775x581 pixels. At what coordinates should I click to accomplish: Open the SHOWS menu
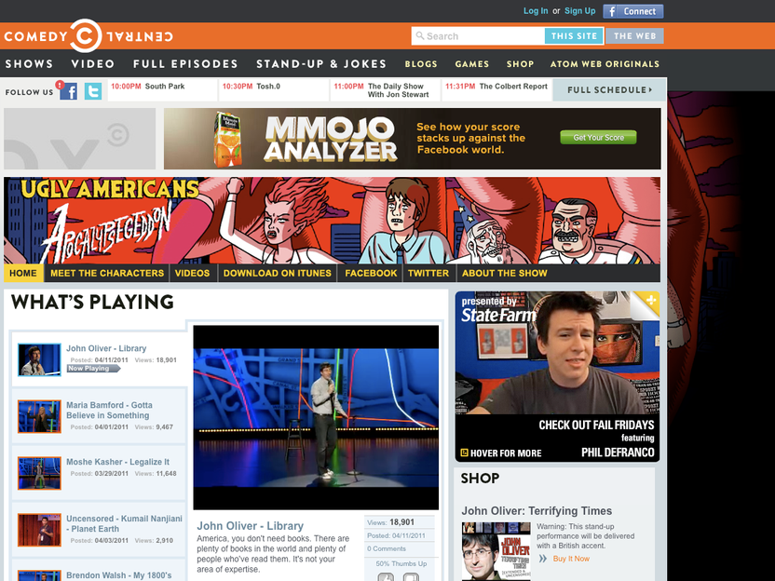point(29,63)
